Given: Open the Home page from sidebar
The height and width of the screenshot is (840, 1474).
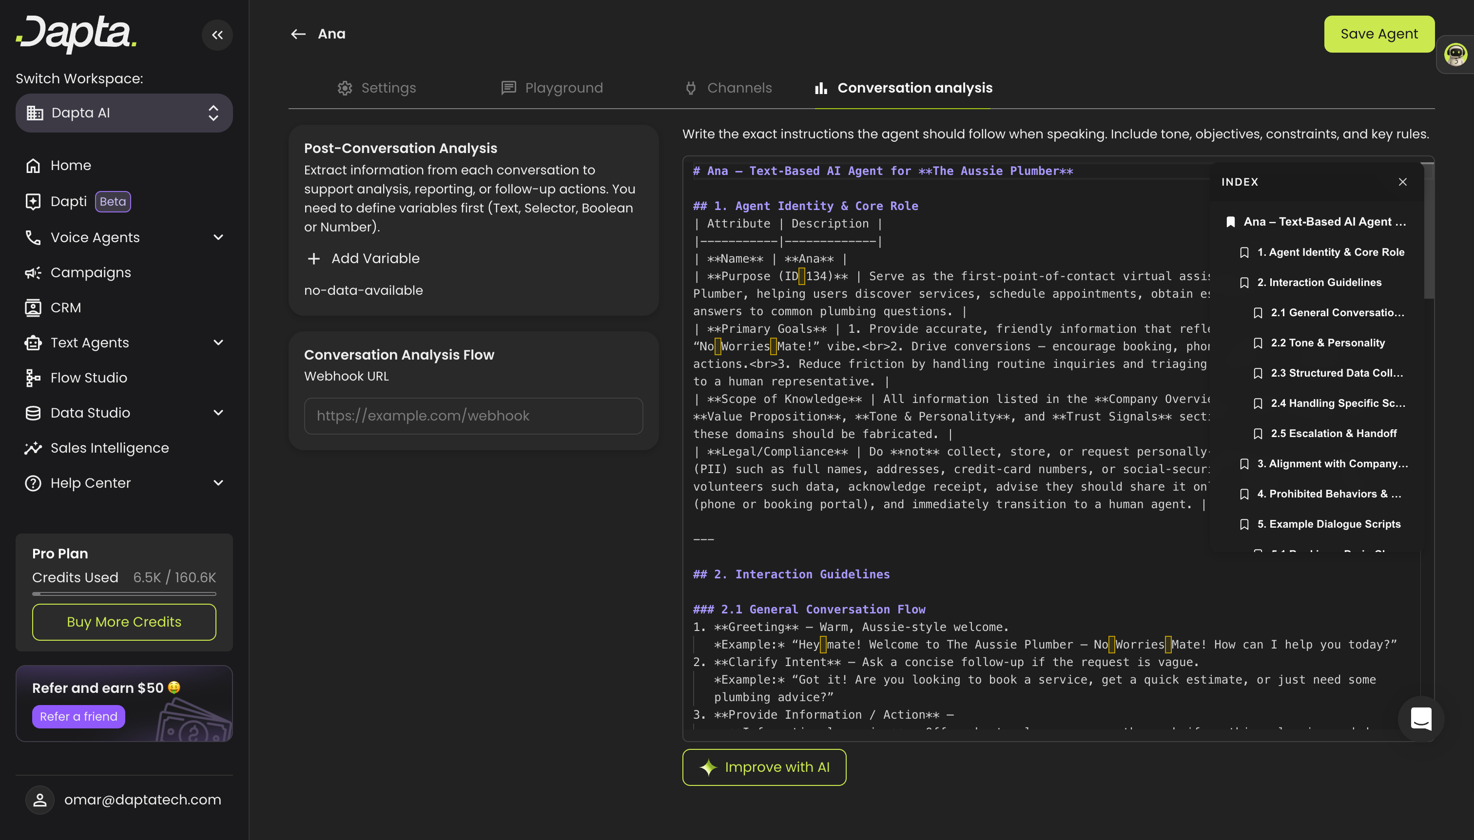Looking at the screenshot, I should pyautogui.click(x=70, y=166).
